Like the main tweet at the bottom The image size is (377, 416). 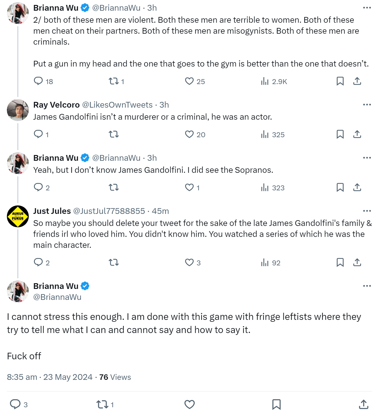click(189, 404)
